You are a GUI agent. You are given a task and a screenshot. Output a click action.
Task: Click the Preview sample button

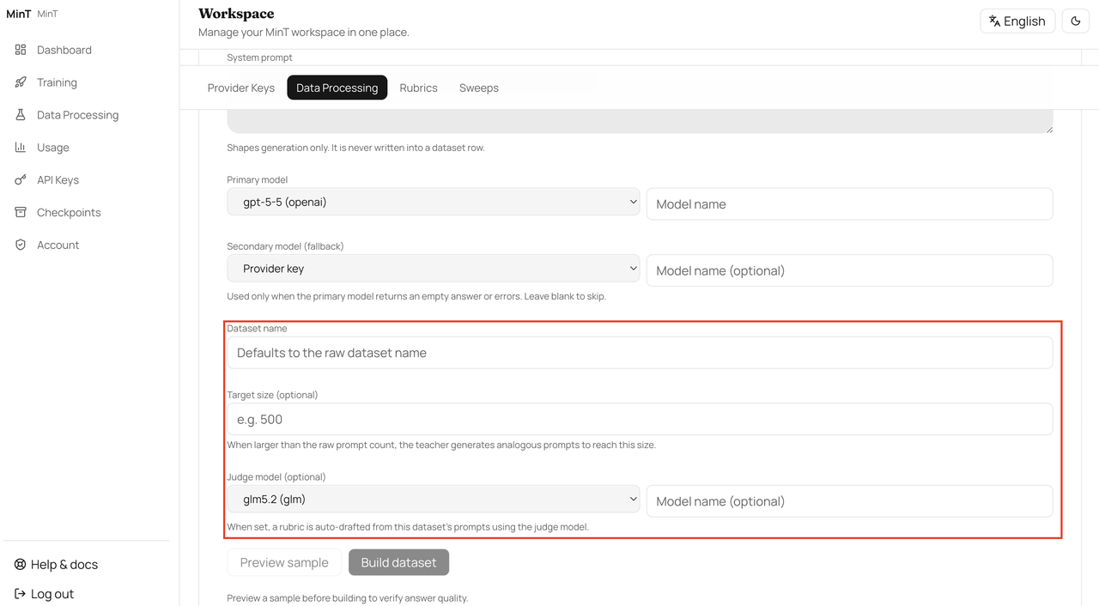pyautogui.click(x=284, y=562)
